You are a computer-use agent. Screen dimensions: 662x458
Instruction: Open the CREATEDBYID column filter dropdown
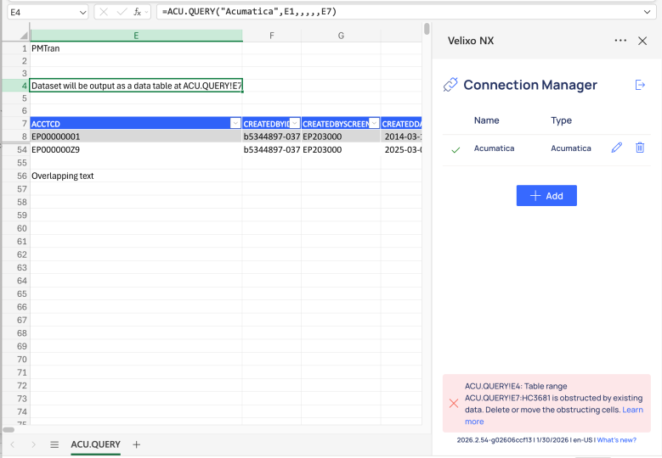(x=294, y=124)
